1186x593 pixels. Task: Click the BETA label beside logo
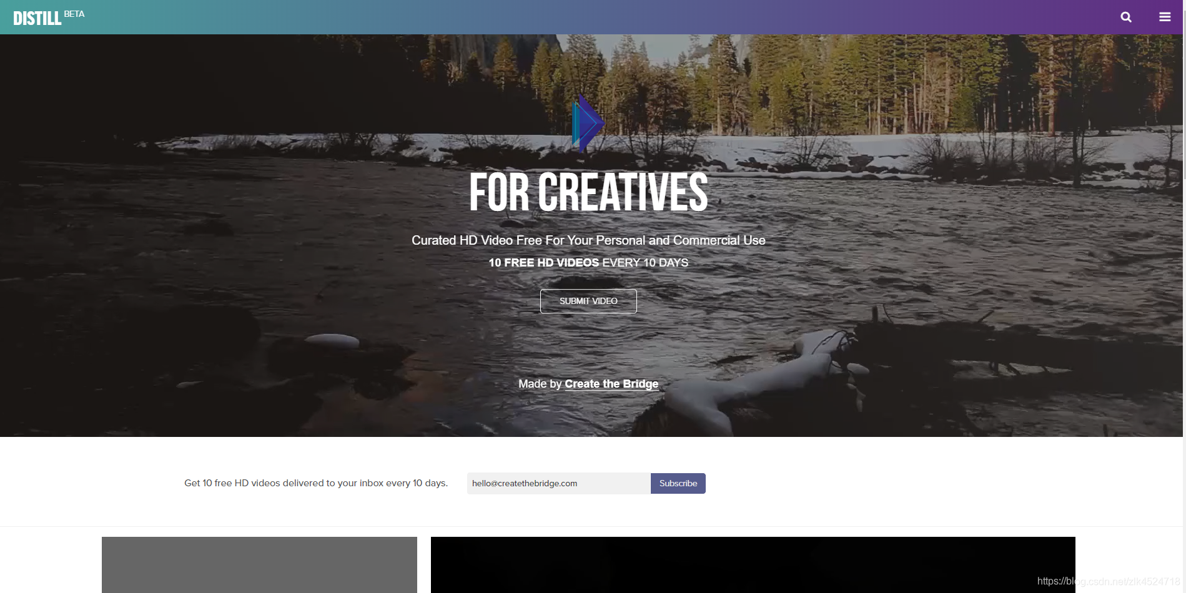pyautogui.click(x=74, y=14)
